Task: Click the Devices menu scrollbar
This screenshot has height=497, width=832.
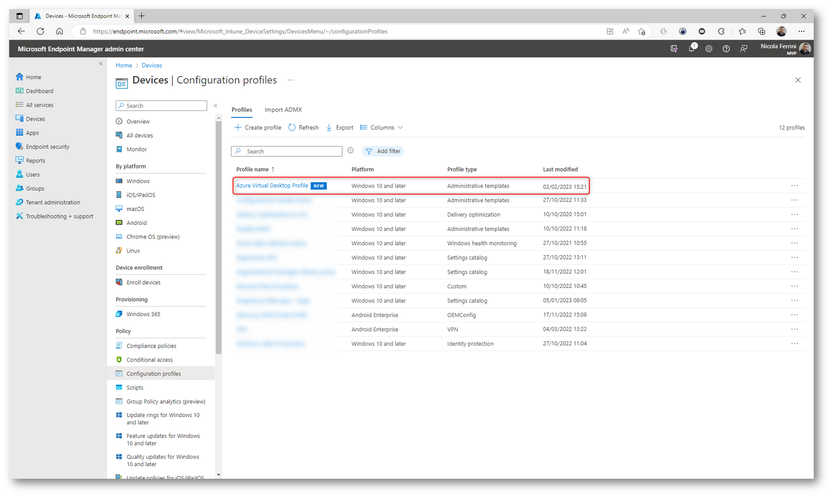Action: pyautogui.click(x=218, y=237)
